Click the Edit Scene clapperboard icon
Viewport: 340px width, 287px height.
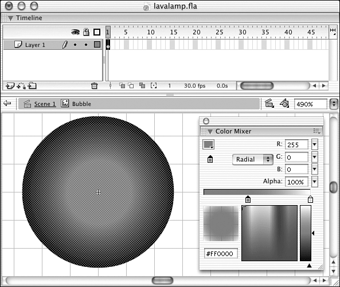(269, 104)
